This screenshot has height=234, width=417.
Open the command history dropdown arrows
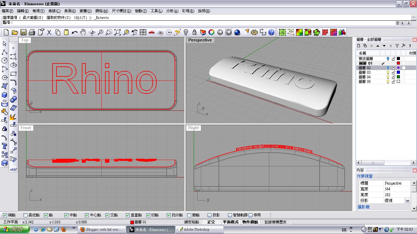click(x=397, y=23)
